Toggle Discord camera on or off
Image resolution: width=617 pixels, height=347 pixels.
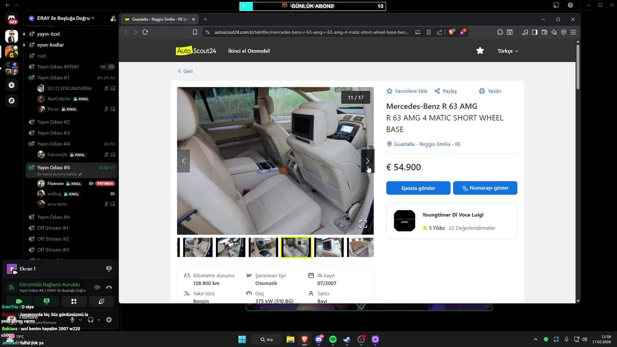19,301
